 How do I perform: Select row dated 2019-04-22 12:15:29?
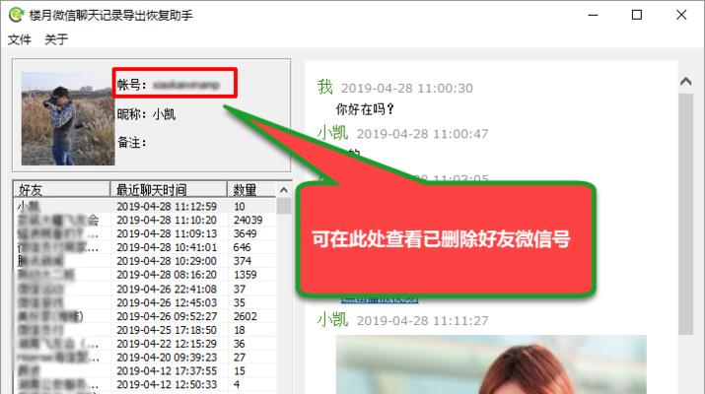[145, 344]
